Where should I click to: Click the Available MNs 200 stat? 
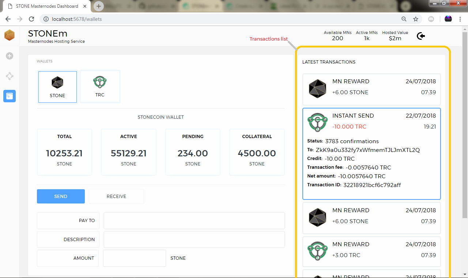pos(337,35)
